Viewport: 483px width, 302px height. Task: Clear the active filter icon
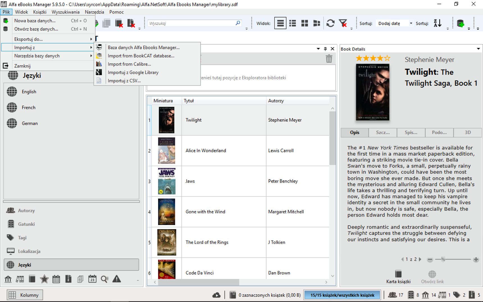(x=343, y=23)
